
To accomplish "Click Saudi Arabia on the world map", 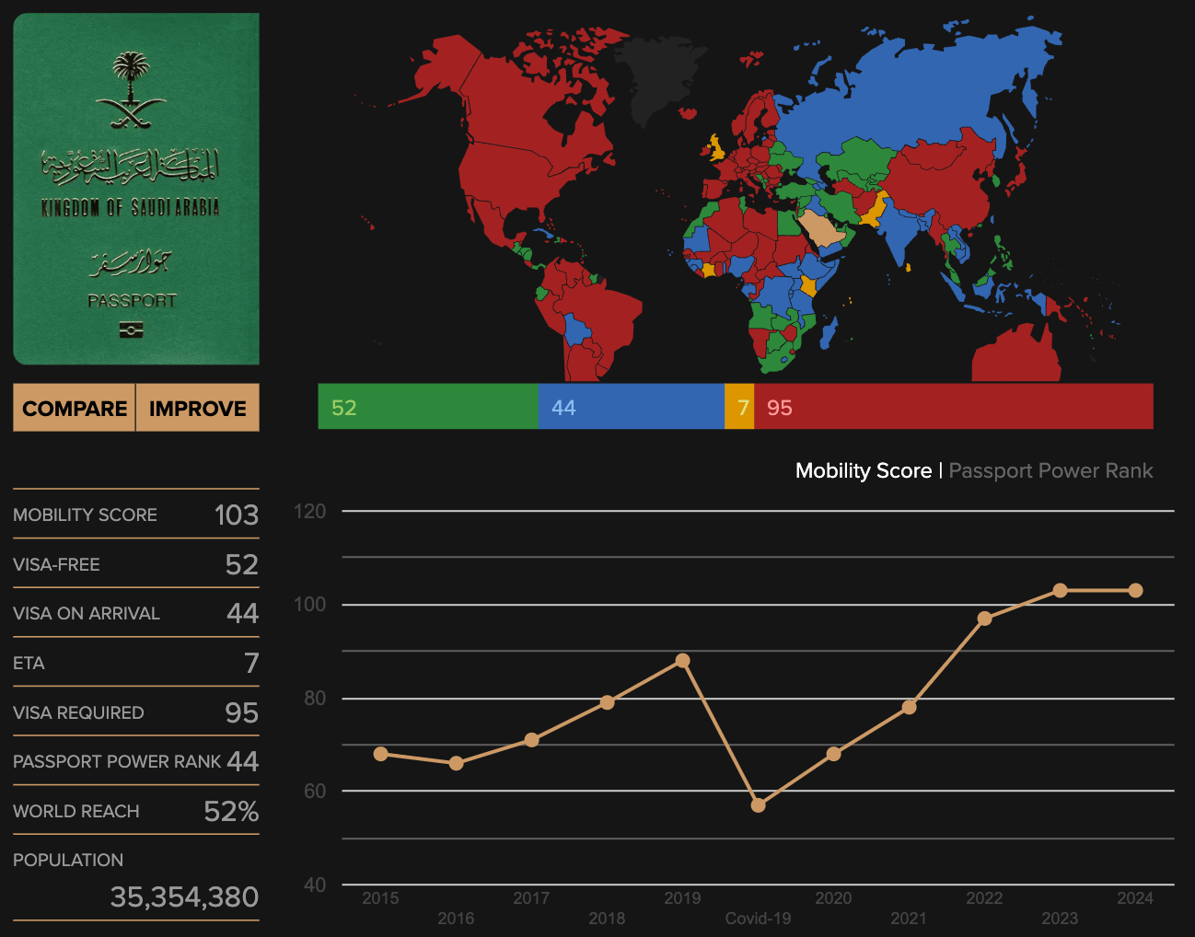I will [821, 230].
